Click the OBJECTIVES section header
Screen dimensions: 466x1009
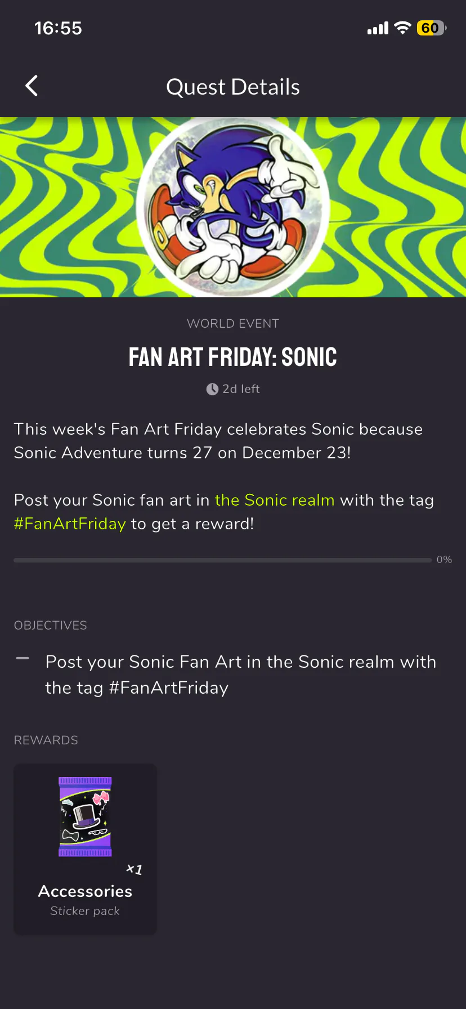[x=51, y=626]
